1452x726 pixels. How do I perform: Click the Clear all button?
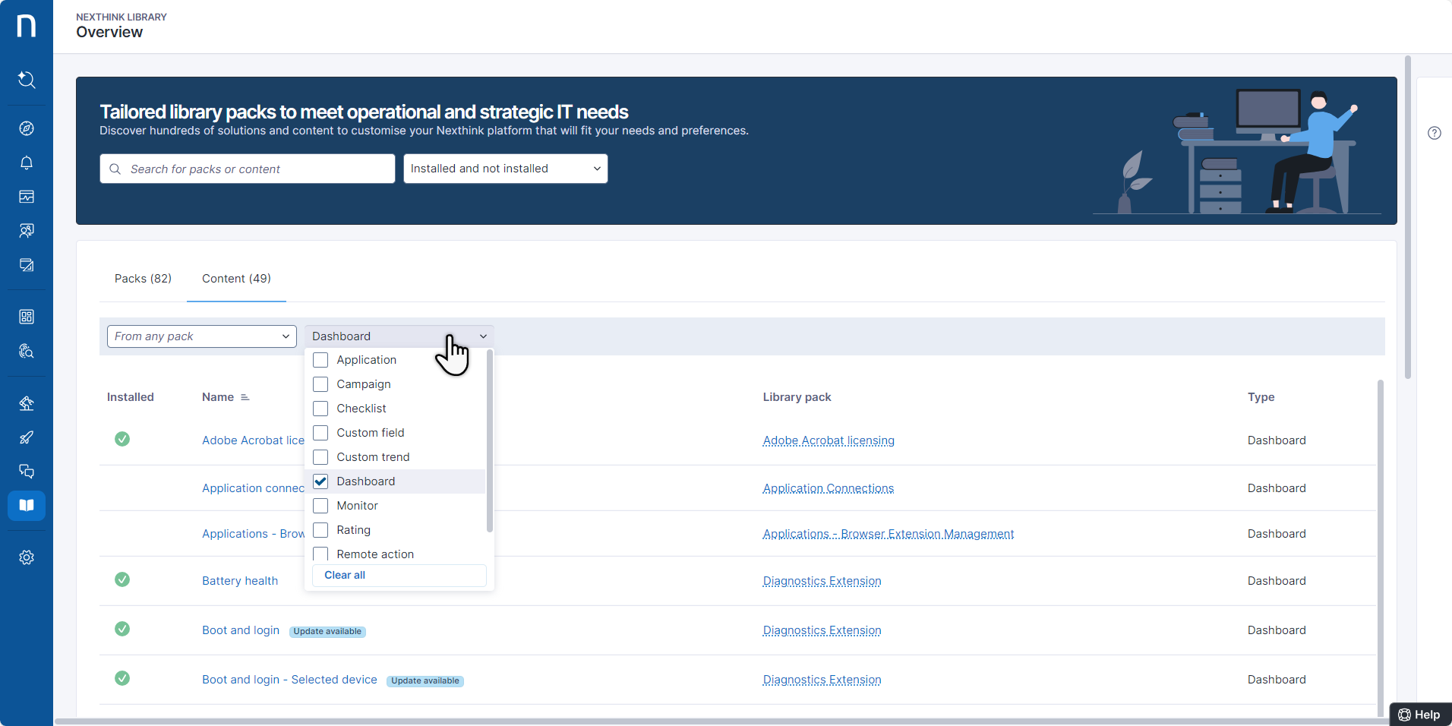point(345,575)
